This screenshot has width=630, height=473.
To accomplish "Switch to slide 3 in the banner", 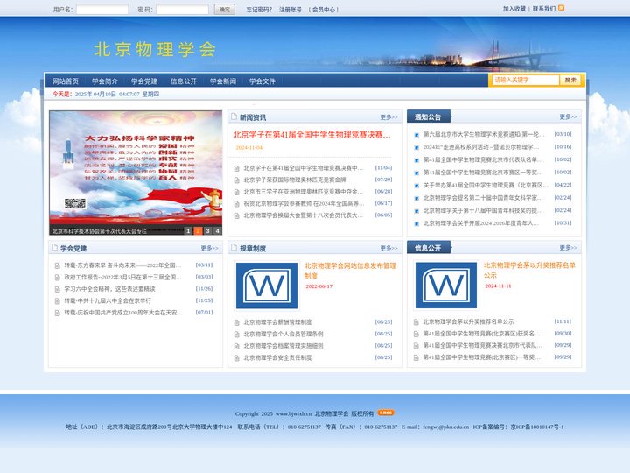I will (x=207, y=231).
